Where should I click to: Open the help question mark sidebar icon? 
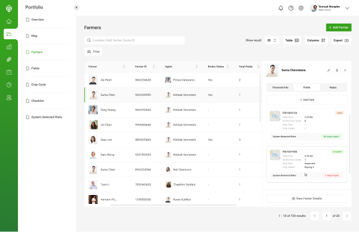point(9,85)
